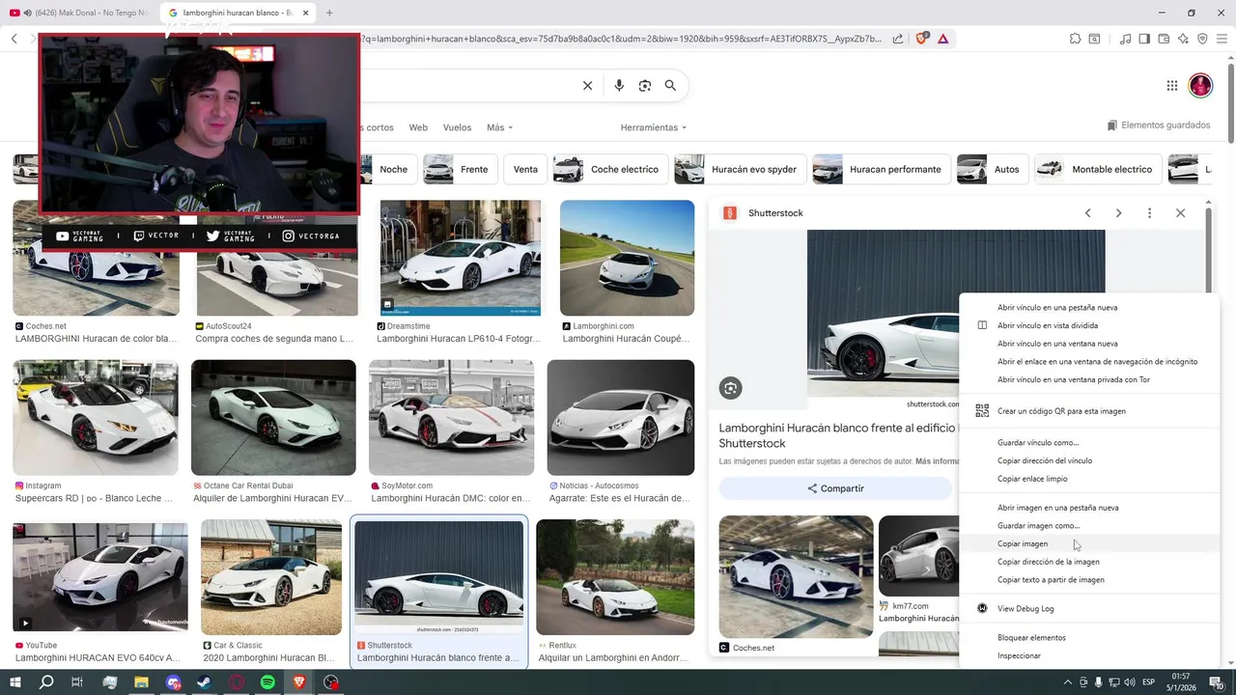The image size is (1236, 695).
Task: Open the Brave hamburger main menu
Action: click(1222, 39)
